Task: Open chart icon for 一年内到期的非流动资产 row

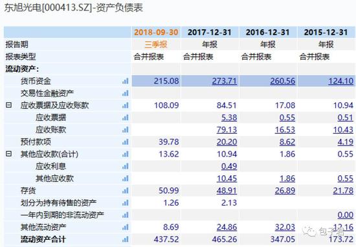Action: (126, 215)
